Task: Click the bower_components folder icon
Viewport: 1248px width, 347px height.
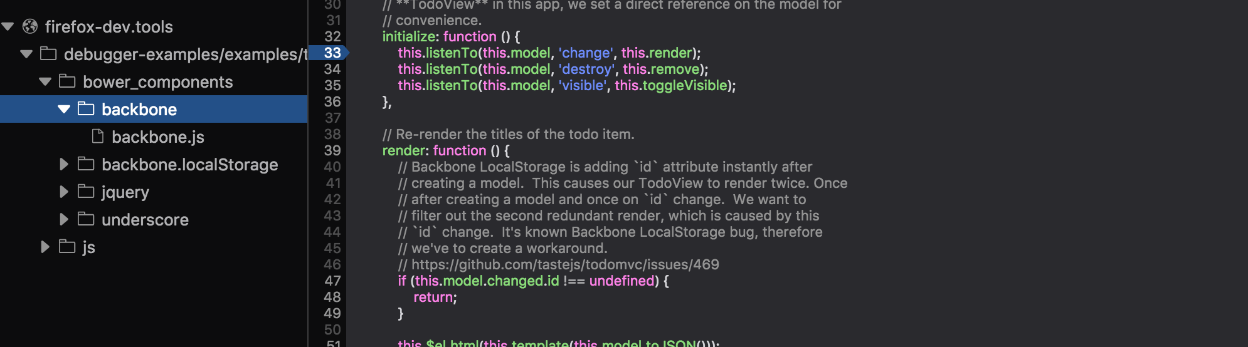Action: (67, 81)
